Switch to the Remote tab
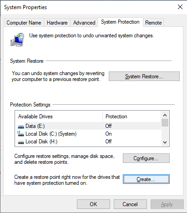 153,23
